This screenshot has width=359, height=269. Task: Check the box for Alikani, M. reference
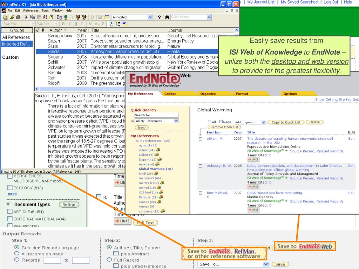coord(201,139)
